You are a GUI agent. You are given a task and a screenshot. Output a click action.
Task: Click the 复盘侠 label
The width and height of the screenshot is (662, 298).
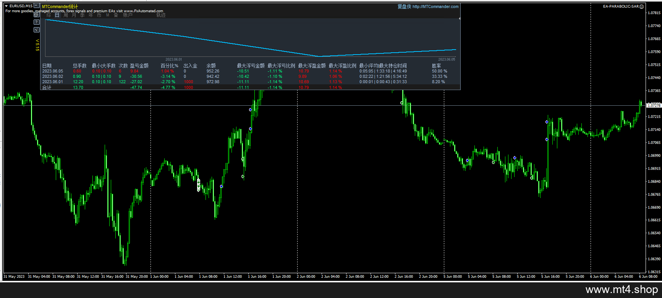point(404,6)
